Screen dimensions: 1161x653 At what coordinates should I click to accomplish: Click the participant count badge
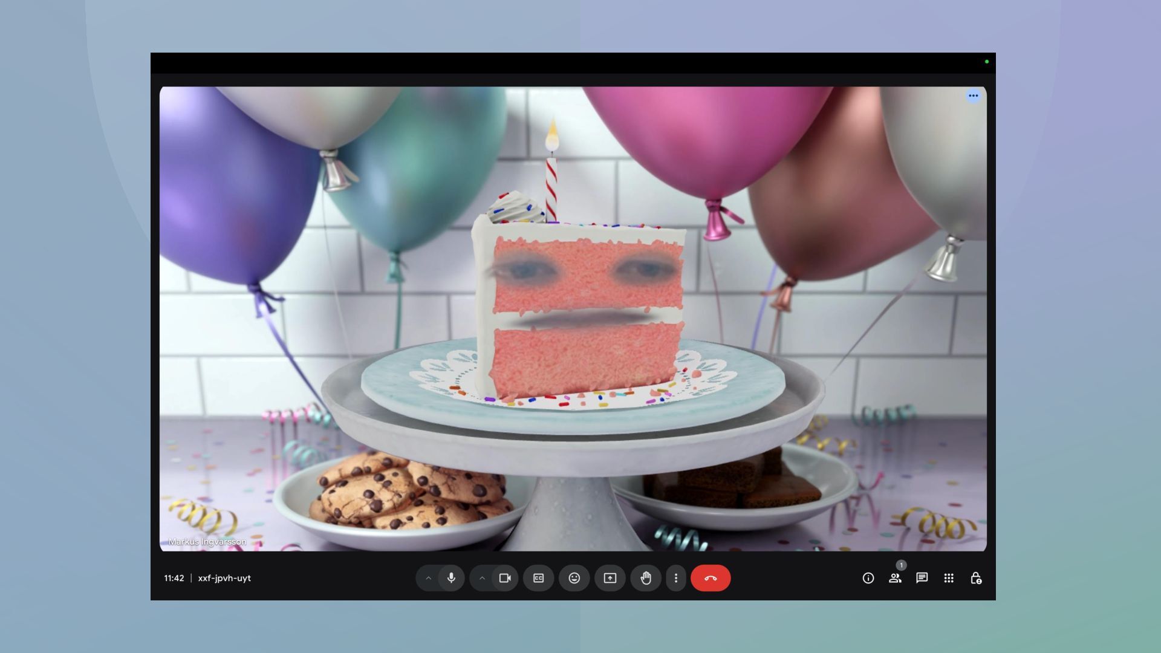pyautogui.click(x=901, y=565)
